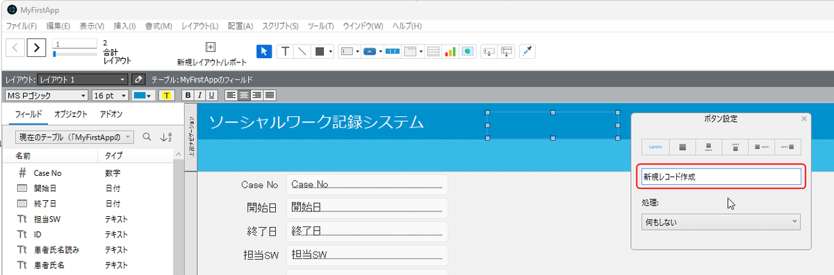The width and height of the screenshot is (834, 275).
Task: Click the yellow text highlight button
Action: pyautogui.click(x=167, y=95)
